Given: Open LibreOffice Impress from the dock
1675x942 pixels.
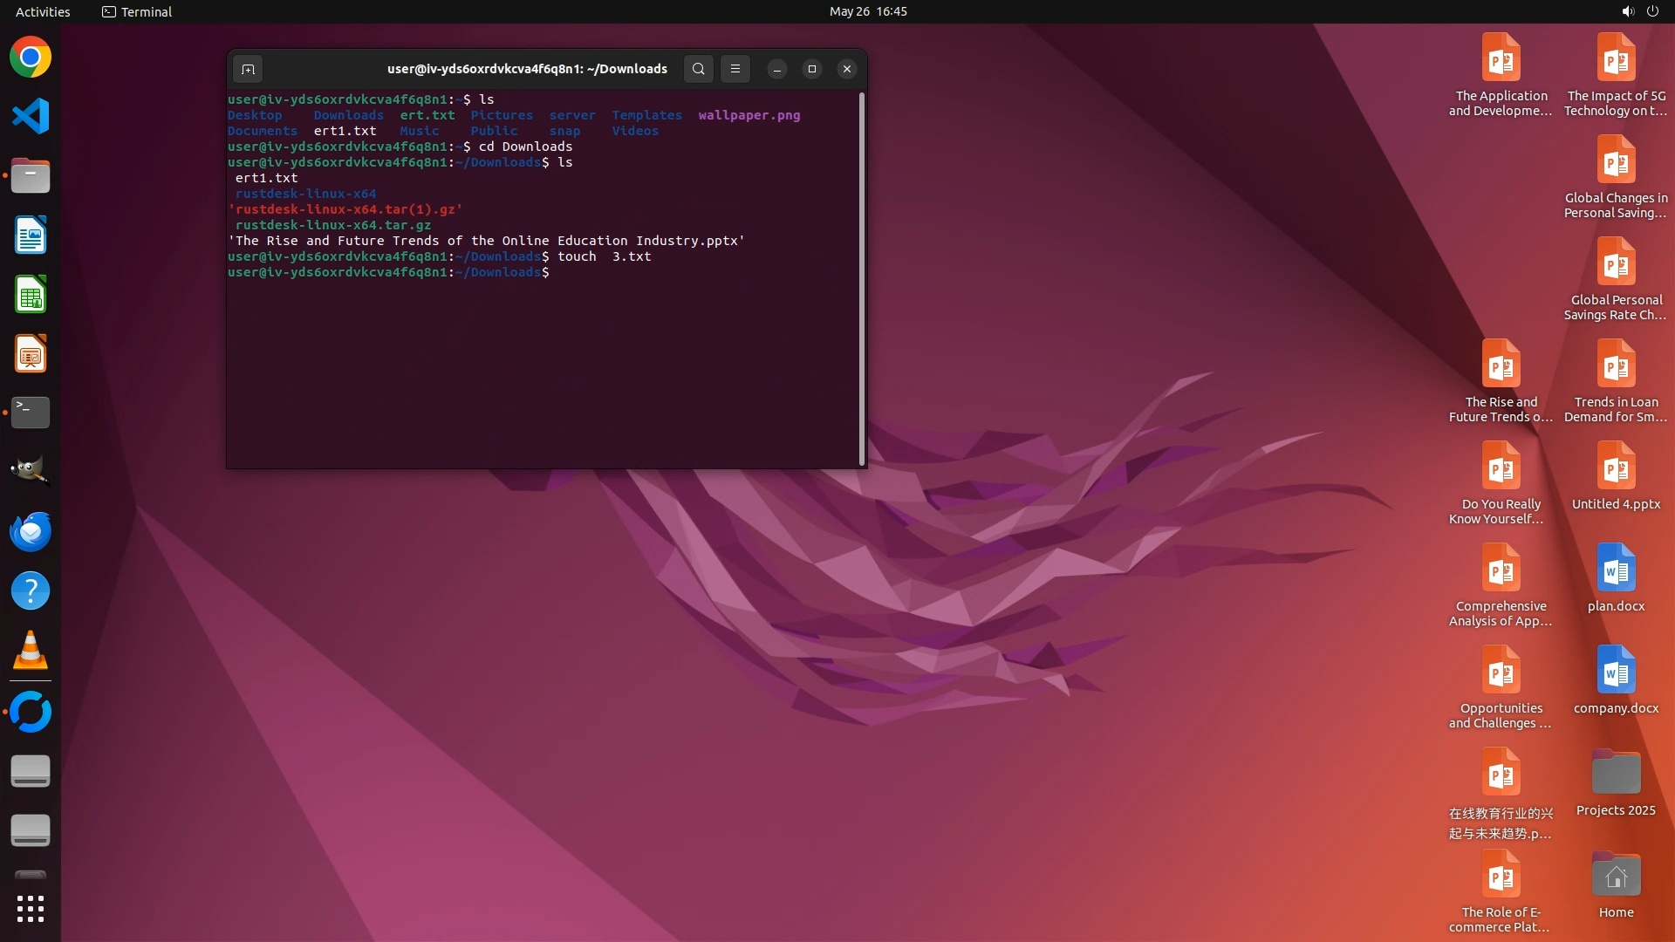Looking at the screenshot, I should [x=31, y=354].
